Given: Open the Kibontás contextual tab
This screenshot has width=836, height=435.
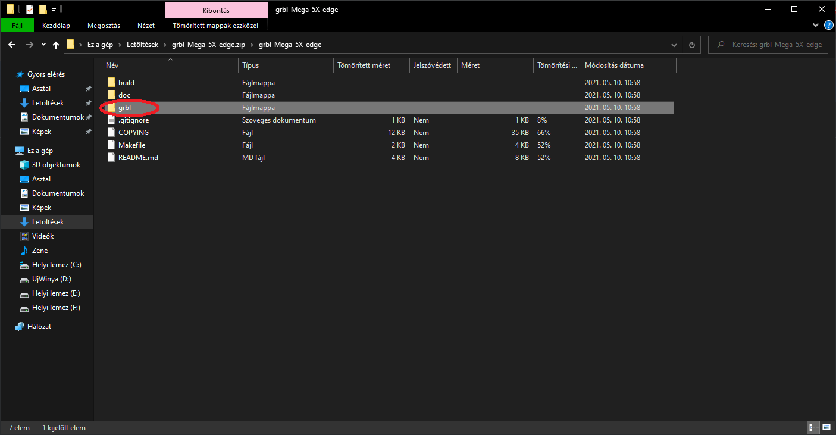Looking at the screenshot, I should 215,10.
